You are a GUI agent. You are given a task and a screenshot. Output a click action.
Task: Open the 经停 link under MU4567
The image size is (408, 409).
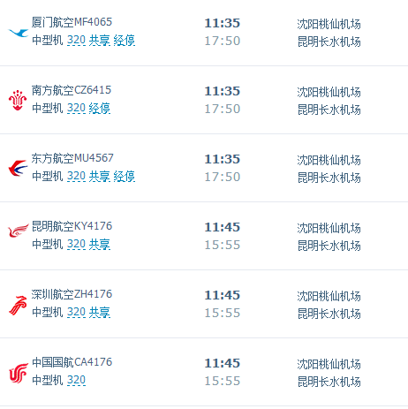pyautogui.click(x=124, y=177)
